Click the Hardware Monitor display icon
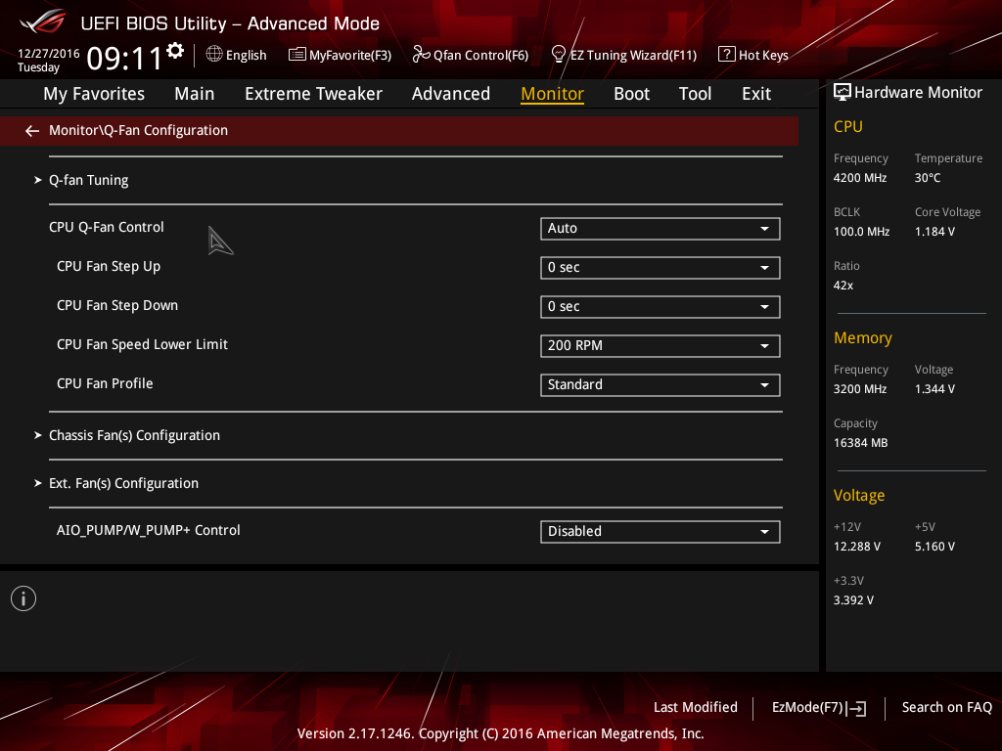This screenshot has width=1002, height=751. 843,93
